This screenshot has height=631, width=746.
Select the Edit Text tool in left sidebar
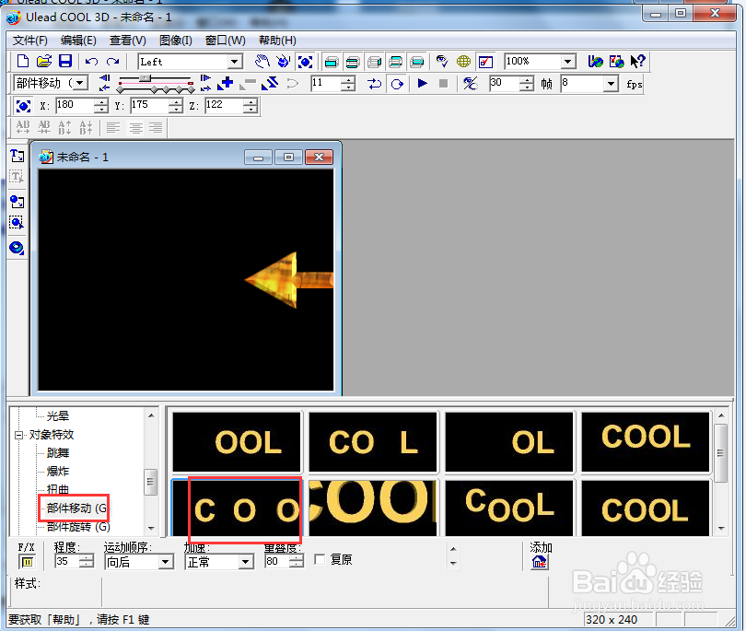click(17, 178)
